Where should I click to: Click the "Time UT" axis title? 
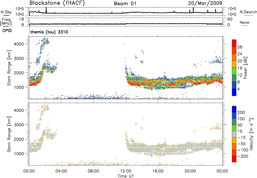(x=126, y=176)
